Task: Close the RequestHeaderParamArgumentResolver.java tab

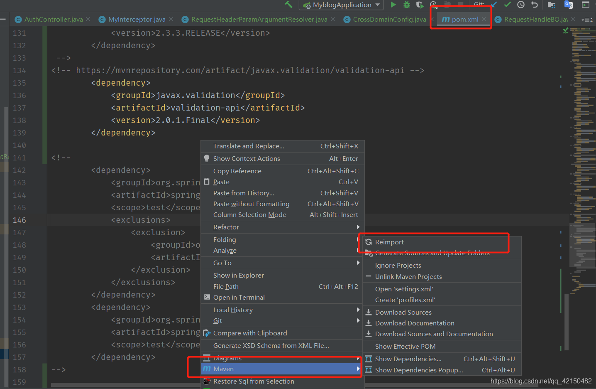Action: point(333,19)
